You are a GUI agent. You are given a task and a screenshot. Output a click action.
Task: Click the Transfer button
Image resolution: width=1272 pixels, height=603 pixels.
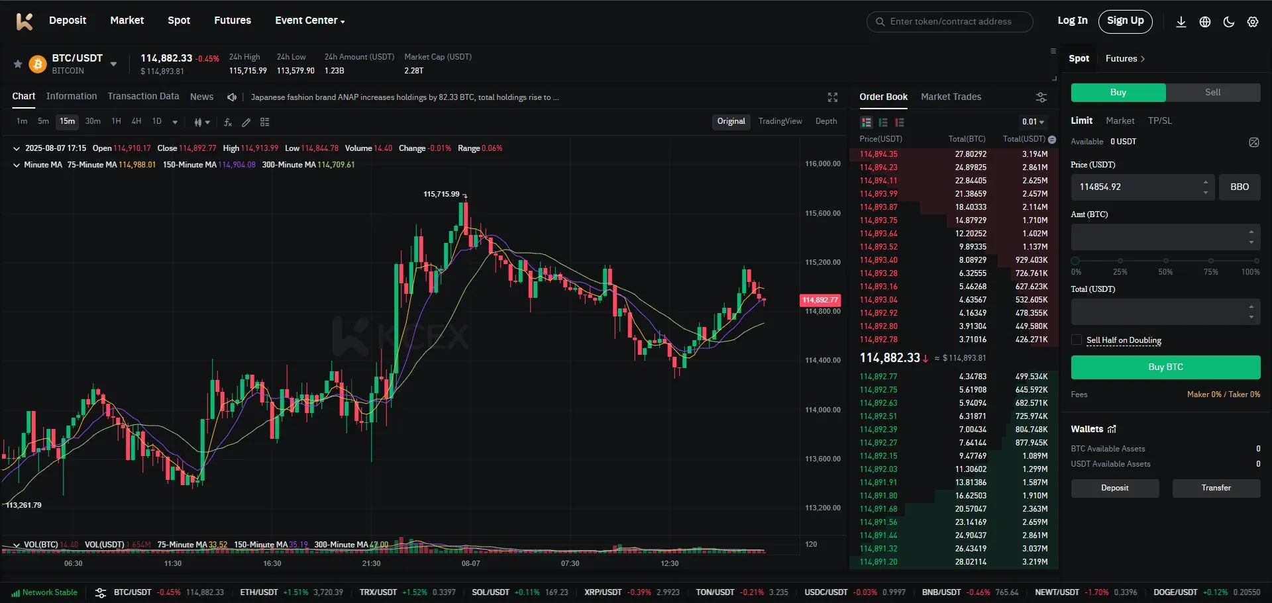click(1216, 488)
